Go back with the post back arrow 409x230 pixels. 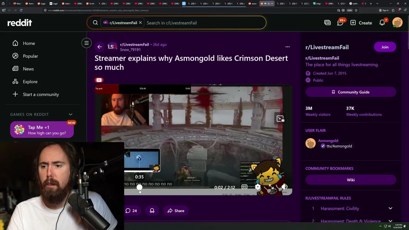(x=100, y=47)
